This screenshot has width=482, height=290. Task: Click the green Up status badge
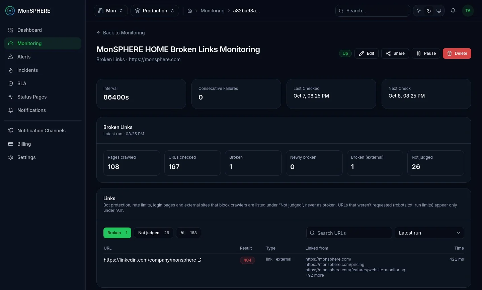click(345, 53)
